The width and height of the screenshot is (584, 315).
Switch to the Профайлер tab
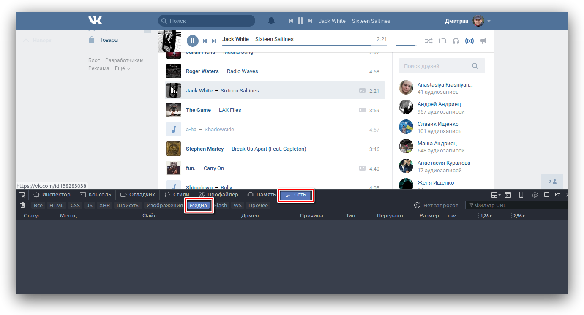pyautogui.click(x=218, y=195)
